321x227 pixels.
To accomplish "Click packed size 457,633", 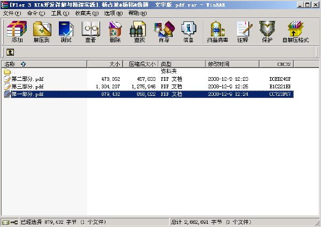I will click(147, 79).
